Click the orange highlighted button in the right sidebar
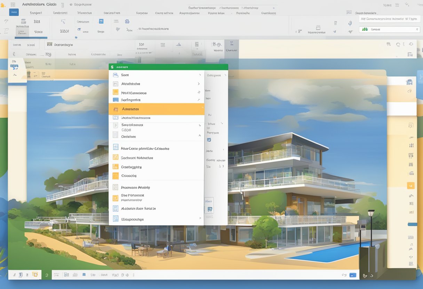Screen dimensions: 423x289 coord(411,186)
